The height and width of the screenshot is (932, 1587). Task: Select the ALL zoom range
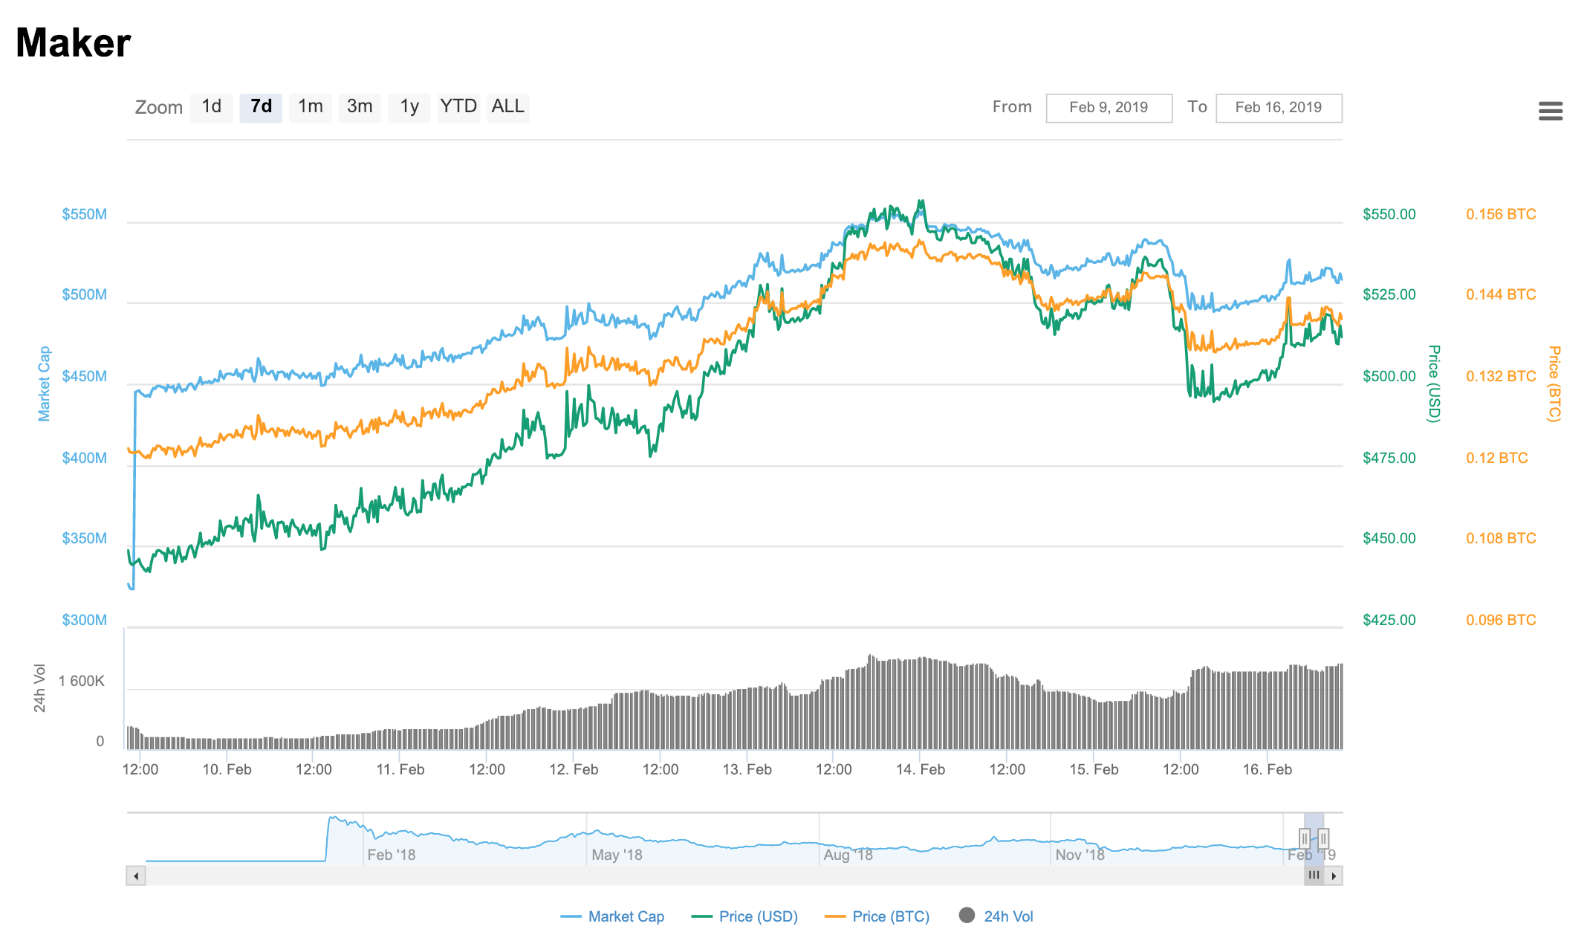point(508,107)
